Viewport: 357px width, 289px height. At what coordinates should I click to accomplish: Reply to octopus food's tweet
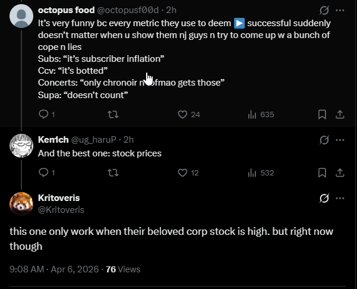tap(43, 114)
